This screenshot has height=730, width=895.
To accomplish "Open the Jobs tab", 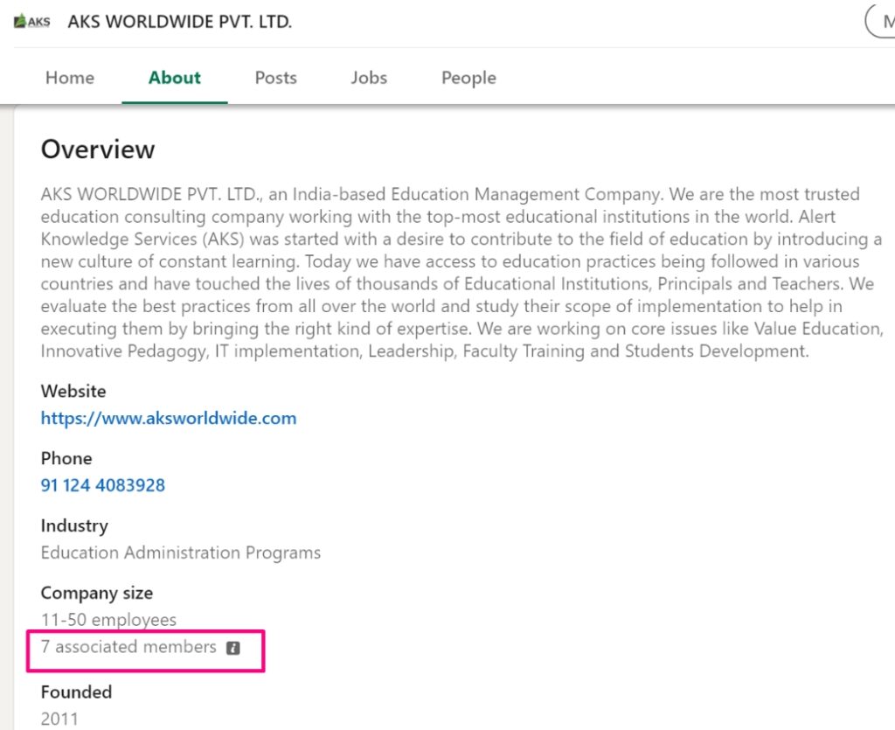I will click(x=368, y=78).
